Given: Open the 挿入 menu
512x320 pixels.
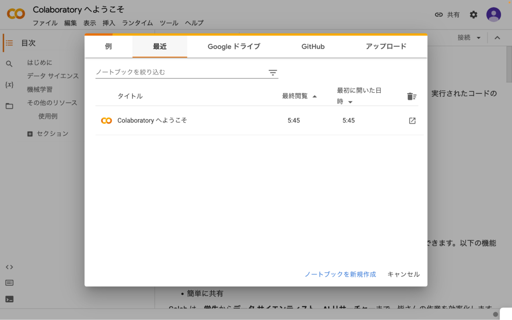Looking at the screenshot, I should (109, 23).
